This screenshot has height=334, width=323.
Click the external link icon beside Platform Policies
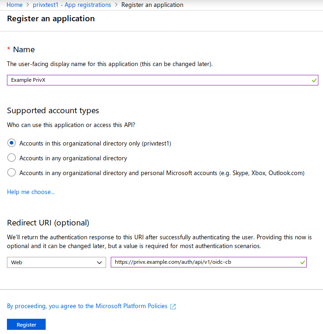[x=173, y=306]
